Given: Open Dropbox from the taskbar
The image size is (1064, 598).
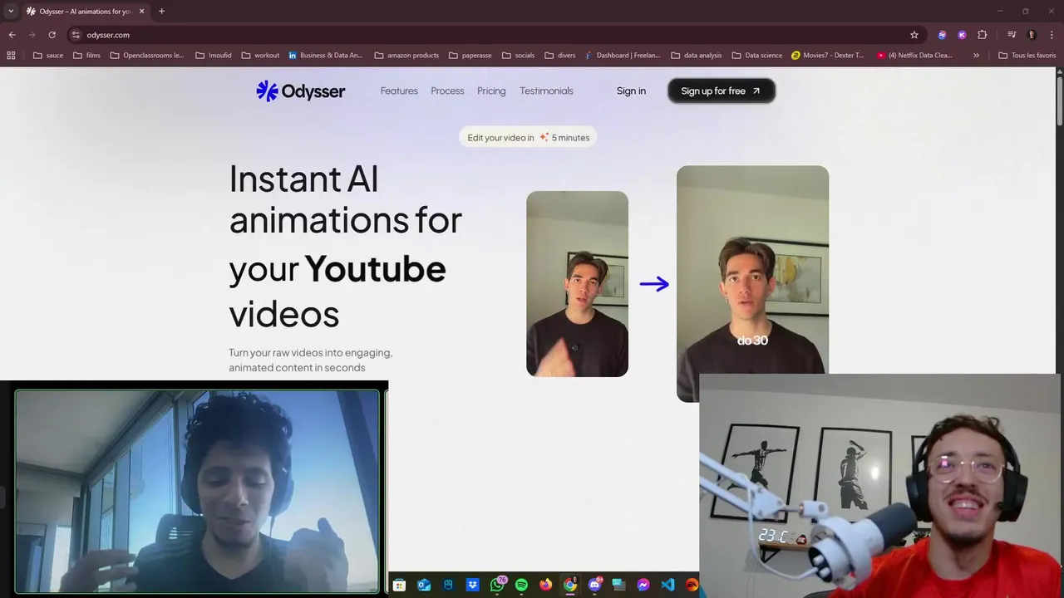Looking at the screenshot, I should (472, 585).
